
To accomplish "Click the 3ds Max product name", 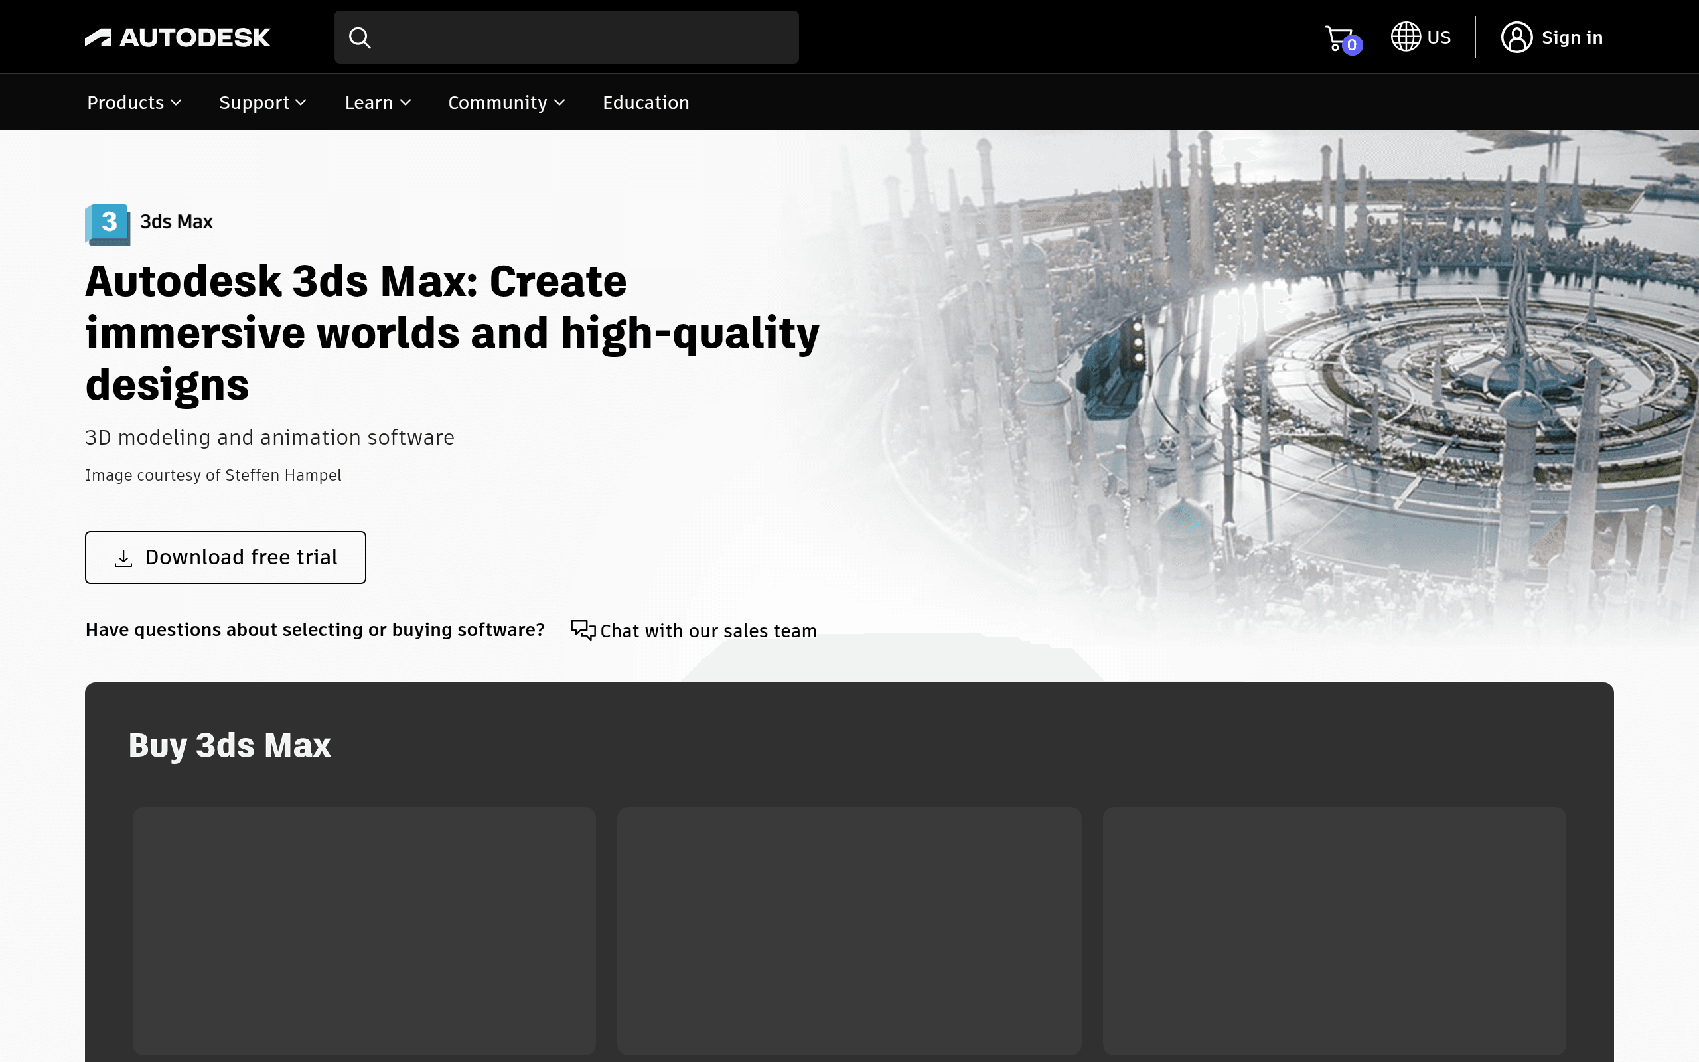I will pyautogui.click(x=177, y=222).
